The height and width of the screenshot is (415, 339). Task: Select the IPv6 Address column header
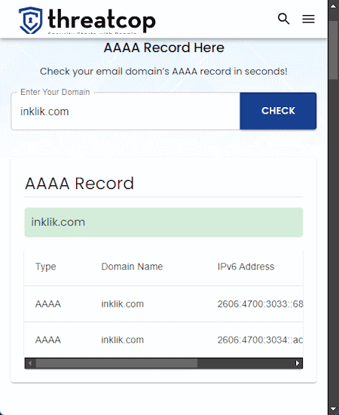coord(246,267)
